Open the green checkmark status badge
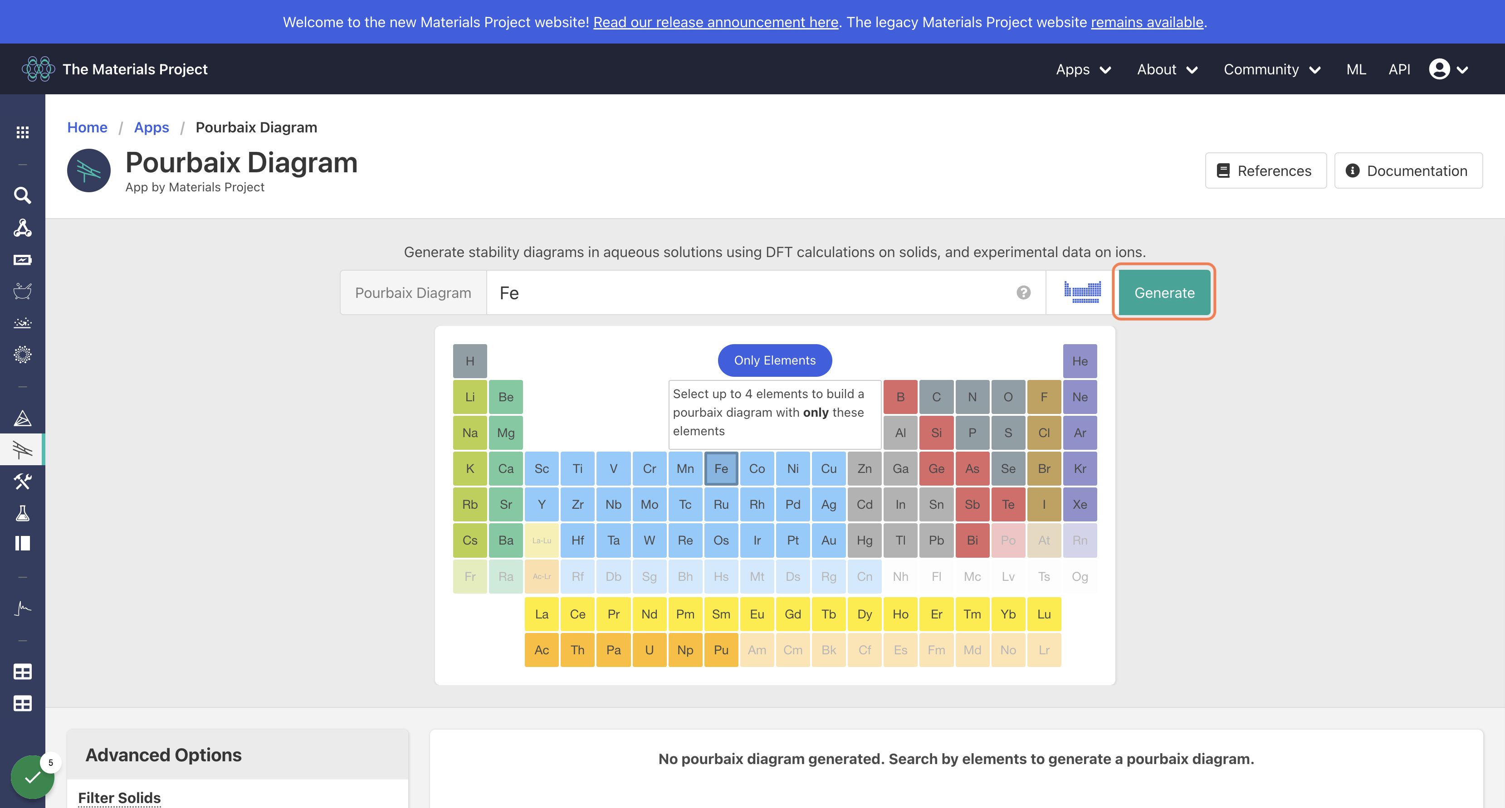Viewport: 1505px width, 808px height. click(x=33, y=777)
